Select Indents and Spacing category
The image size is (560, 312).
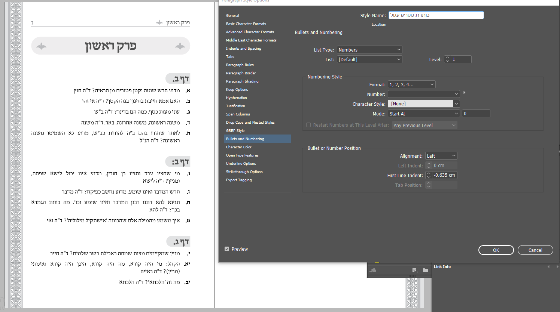pyautogui.click(x=258, y=49)
